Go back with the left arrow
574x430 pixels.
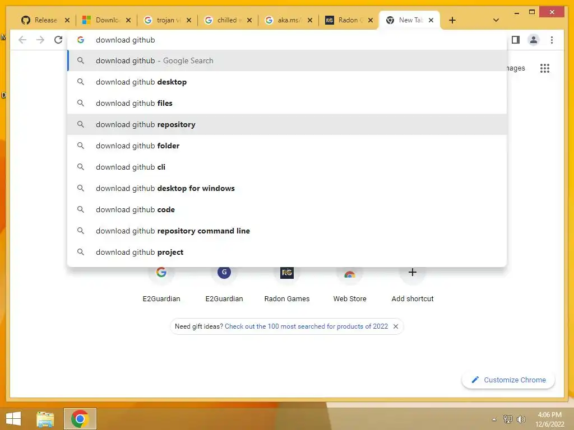22,40
